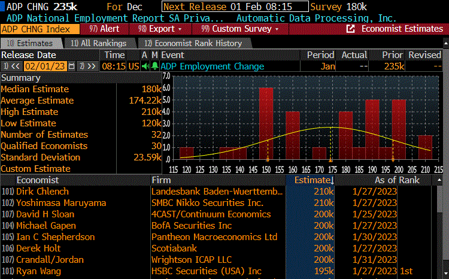The image size is (449, 279).
Task: Click the Prior value 235k
Action: click(394, 66)
